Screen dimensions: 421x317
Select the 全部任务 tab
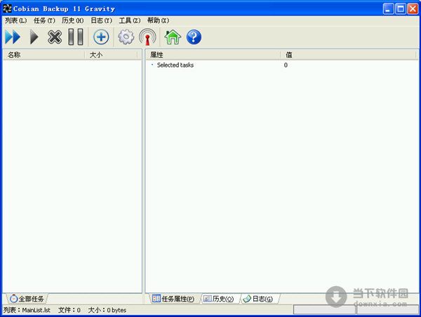(x=27, y=299)
